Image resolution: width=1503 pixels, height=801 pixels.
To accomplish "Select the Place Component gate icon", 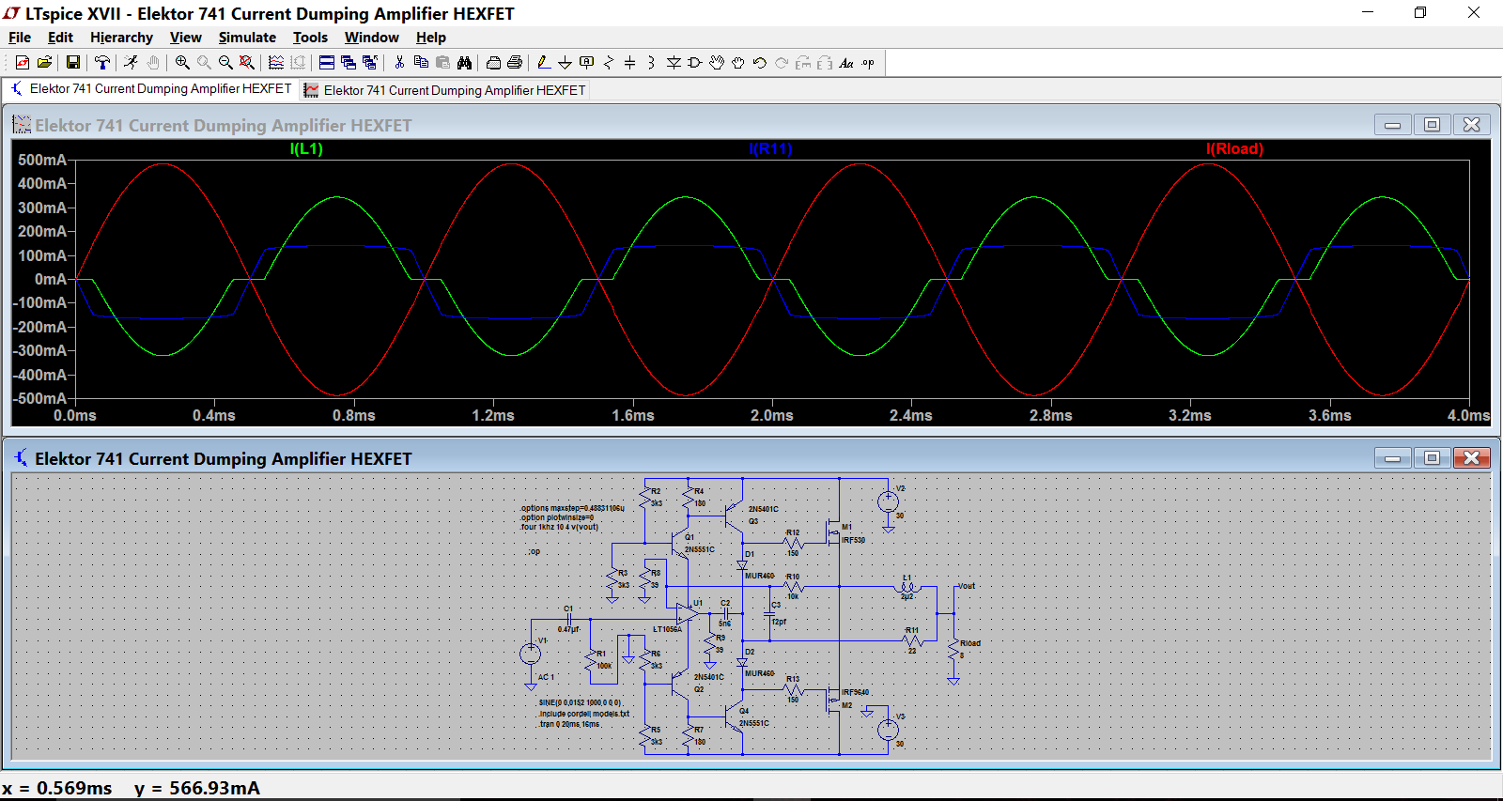I will pos(695,63).
